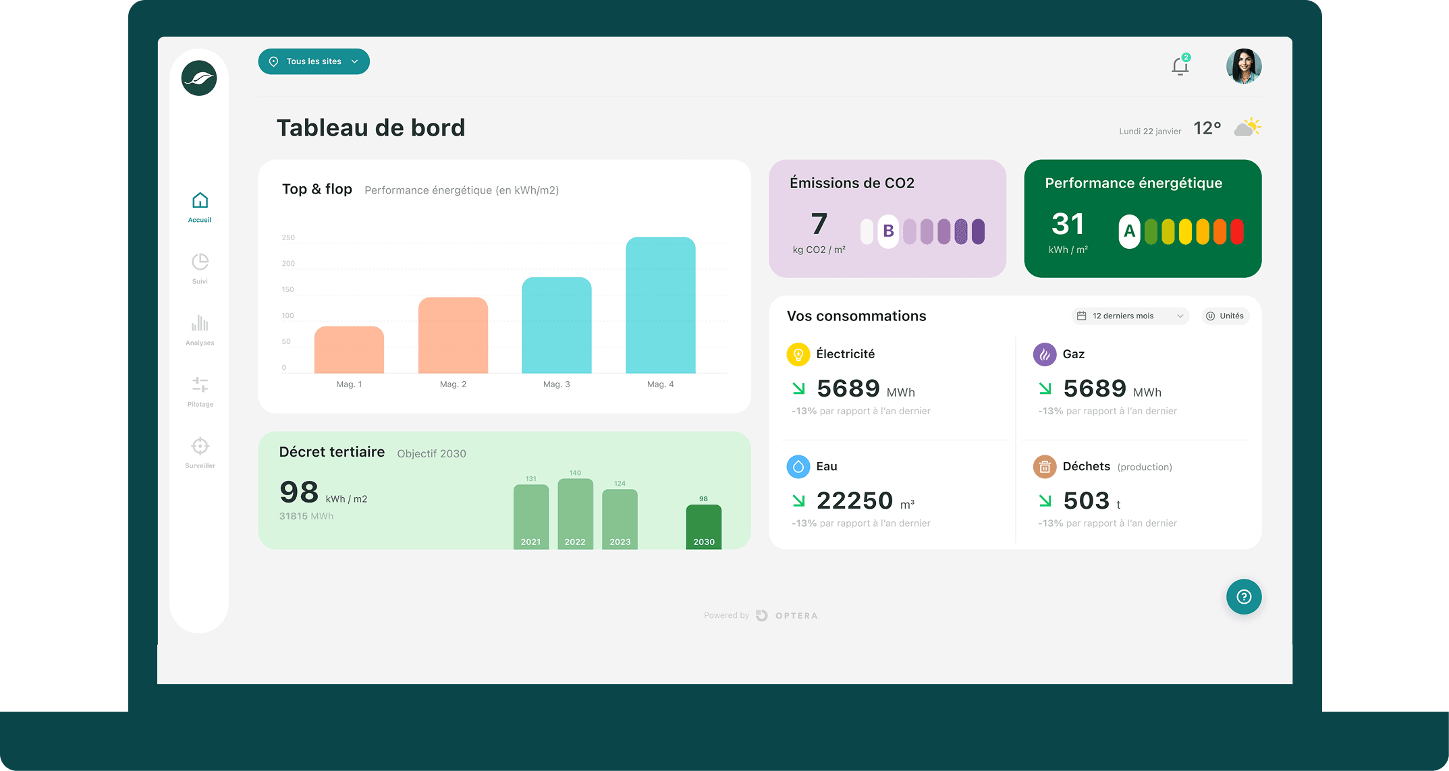Click the Eau water drop icon
This screenshot has height=771, width=1449.
(x=798, y=467)
